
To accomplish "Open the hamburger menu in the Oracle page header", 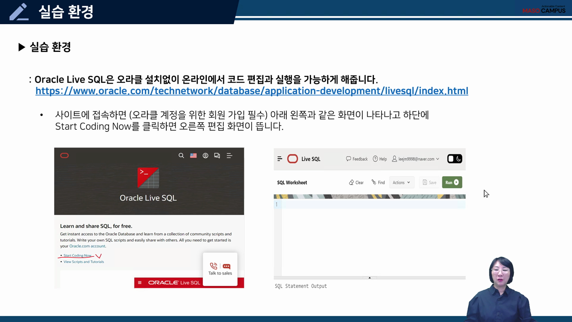I will pyautogui.click(x=229, y=156).
